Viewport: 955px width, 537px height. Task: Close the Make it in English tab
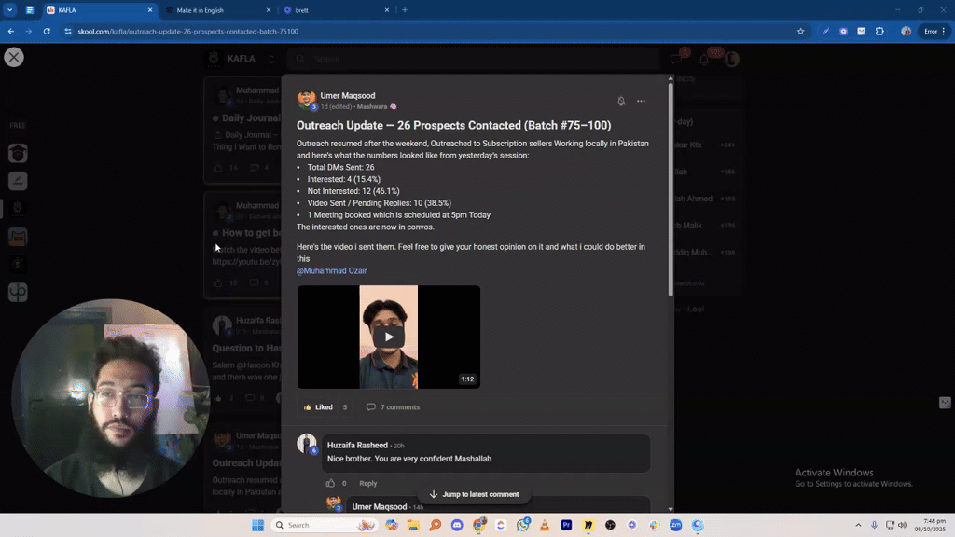click(269, 10)
